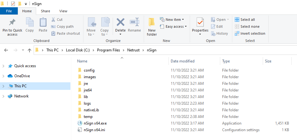Expand Quick access in the navigation tree
Image resolution: width=297 pixels, height=140 pixels.
(x=3, y=66)
